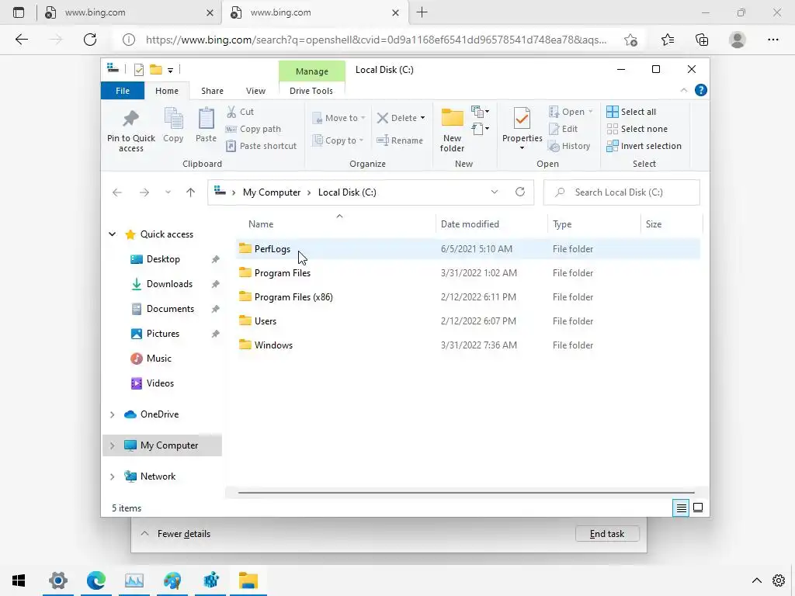Cut the selected item
The width and height of the screenshot is (795, 596).
240,112
